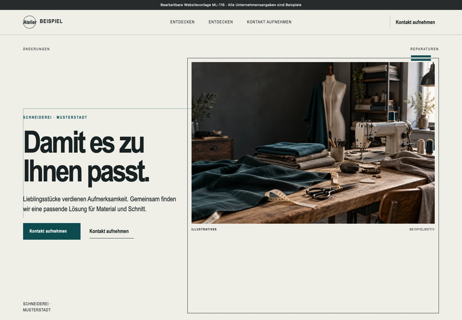462x320 pixels.
Task: Click the REPARATUREN label
Action: [x=424, y=49]
